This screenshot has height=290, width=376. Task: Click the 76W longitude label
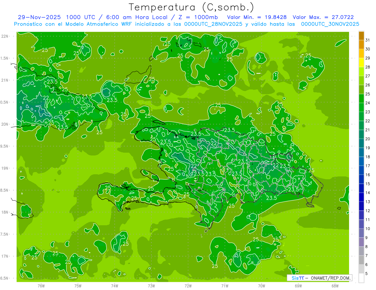click(41, 285)
